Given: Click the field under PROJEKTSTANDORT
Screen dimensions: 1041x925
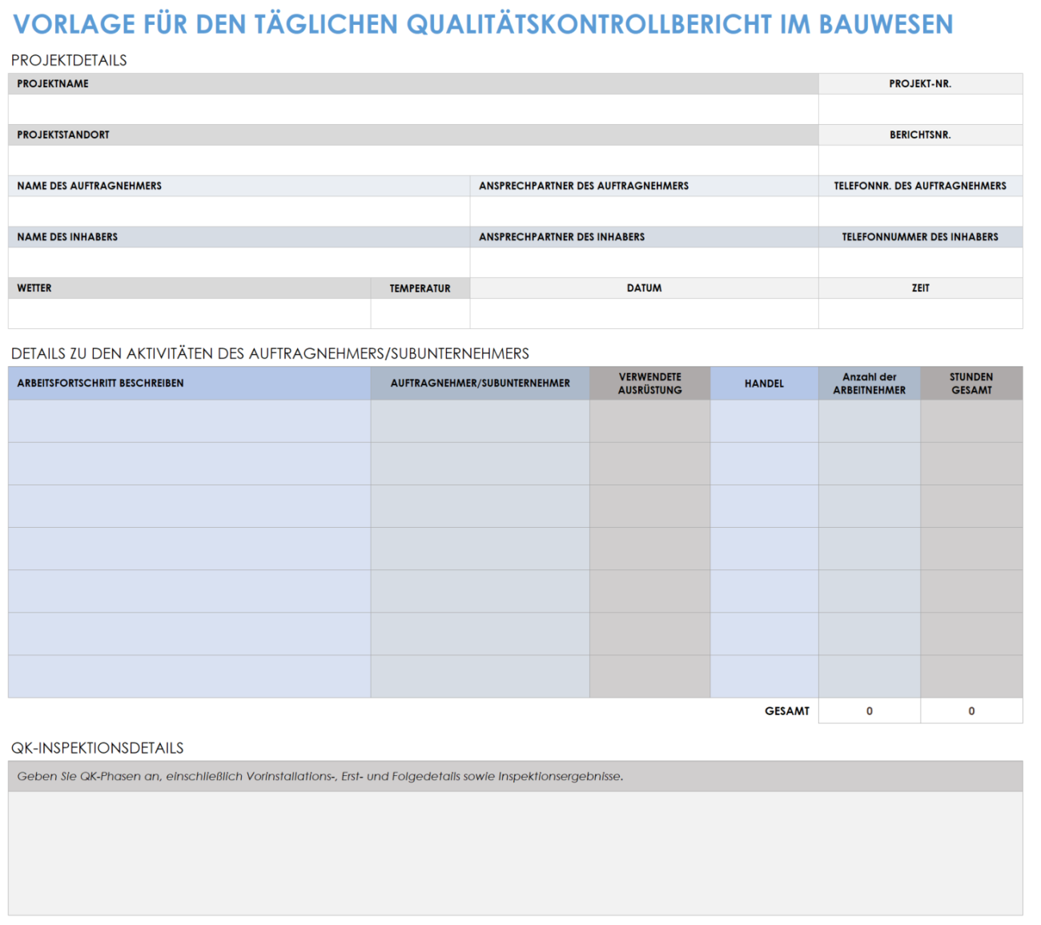Looking at the screenshot, I should click(x=413, y=160).
